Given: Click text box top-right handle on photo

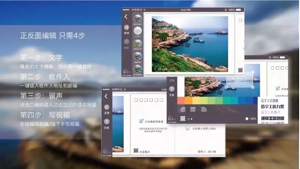Looking at the screenshot, I should [x=252, y=72].
